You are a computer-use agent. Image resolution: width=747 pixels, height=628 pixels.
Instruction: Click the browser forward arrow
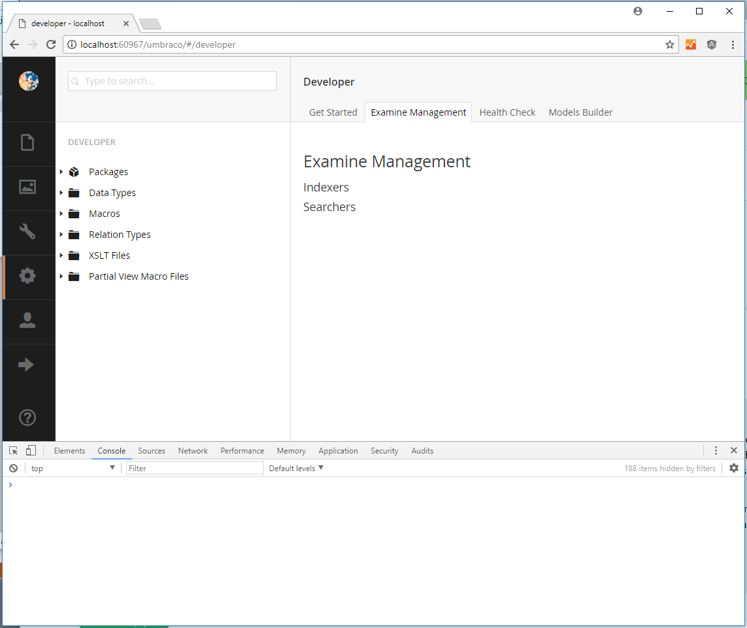[x=33, y=44]
